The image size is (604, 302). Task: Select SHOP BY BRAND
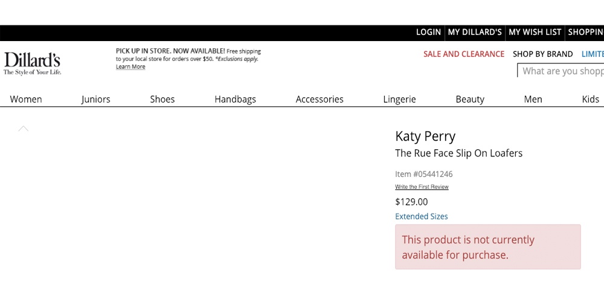pyautogui.click(x=542, y=54)
